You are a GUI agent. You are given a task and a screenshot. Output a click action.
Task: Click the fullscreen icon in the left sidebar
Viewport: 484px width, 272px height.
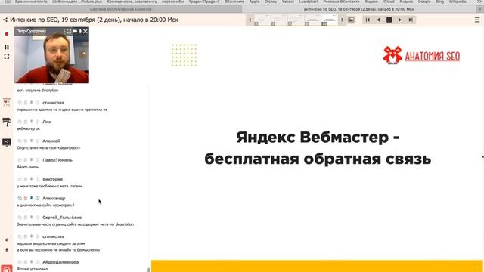(x=7, y=57)
